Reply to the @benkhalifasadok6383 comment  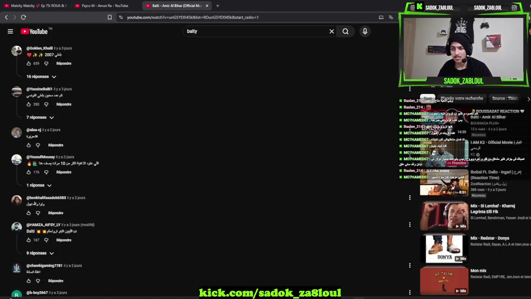[x=56, y=213]
